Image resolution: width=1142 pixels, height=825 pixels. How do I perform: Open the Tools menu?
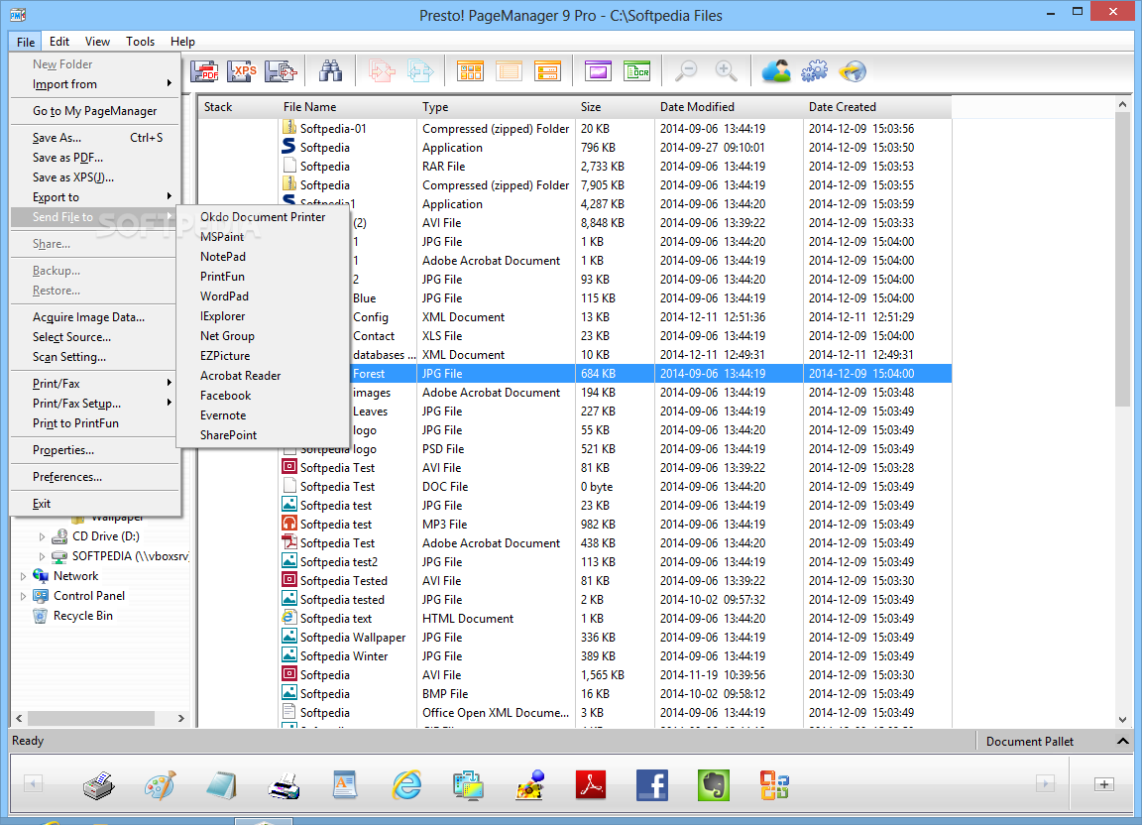[x=140, y=42]
